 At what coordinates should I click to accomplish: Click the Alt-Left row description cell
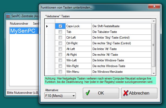(x=121, y=49)
